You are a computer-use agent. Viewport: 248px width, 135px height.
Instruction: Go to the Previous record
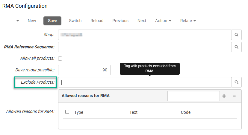tap(120, 21)
